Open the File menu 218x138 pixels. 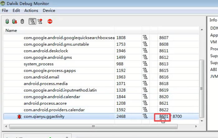click(x=5, y=10)
